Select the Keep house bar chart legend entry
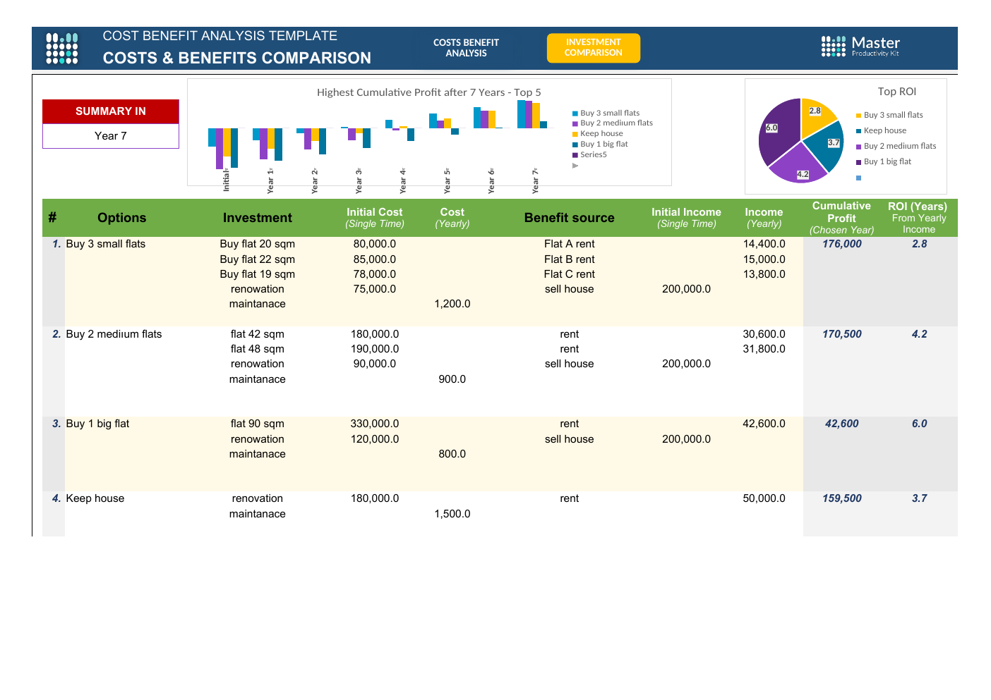This screenshot has height=700, width=991. 598,134
